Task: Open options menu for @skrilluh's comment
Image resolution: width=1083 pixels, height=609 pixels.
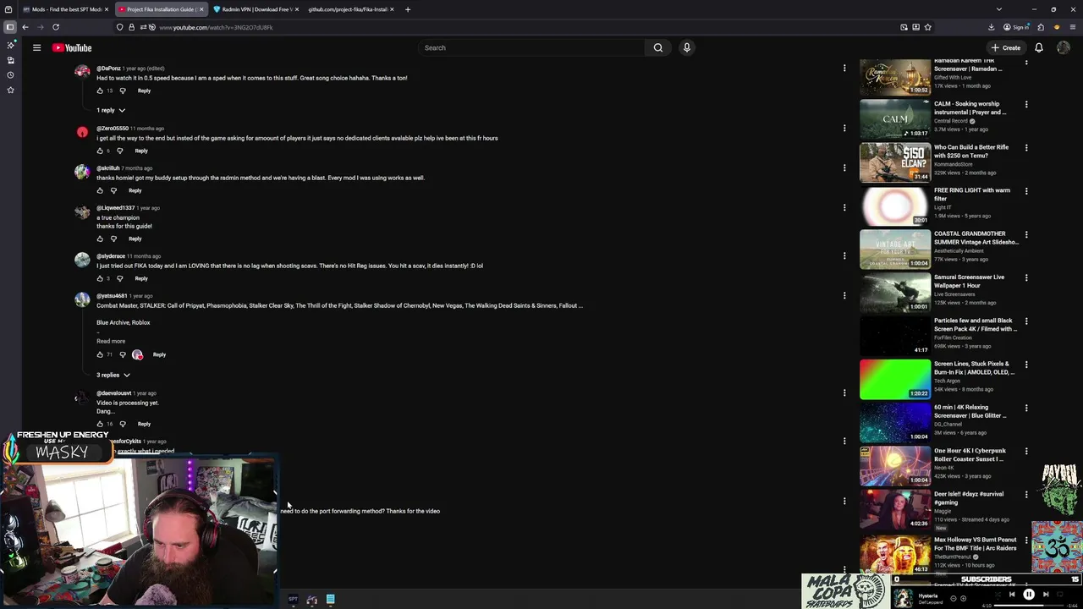Action: coord(844,167)
